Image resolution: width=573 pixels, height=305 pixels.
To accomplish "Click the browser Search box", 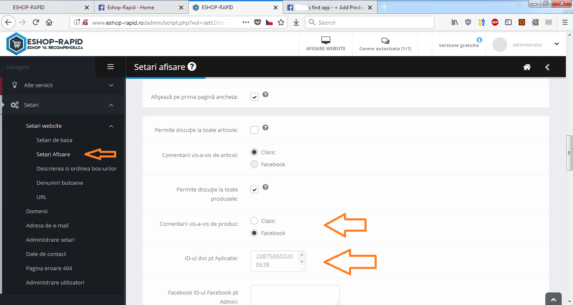I will [x=369, y=23].
